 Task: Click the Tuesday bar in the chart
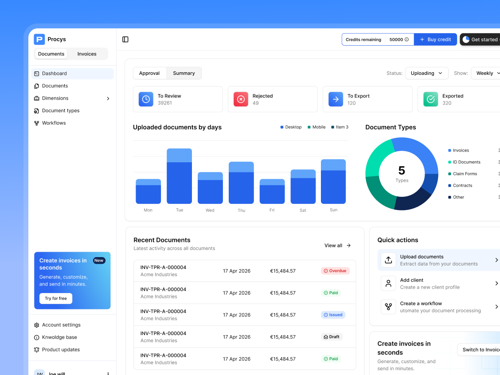pos(179,176)
